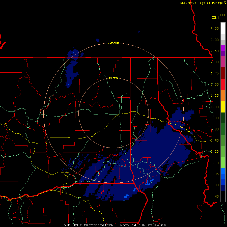Click the light green 0.10 color swatch
This screenshot has height=227, width=227.
click(223, 163)
